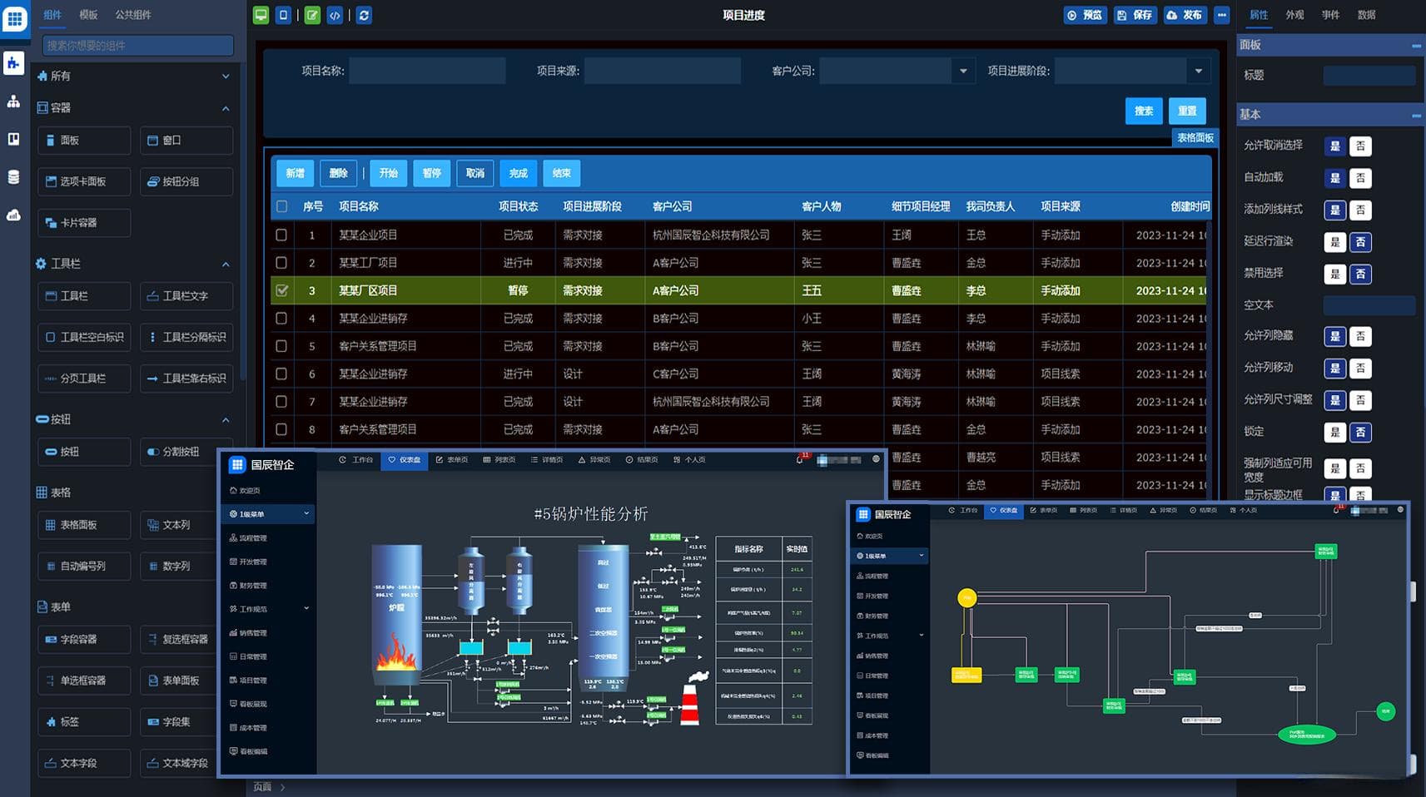
Task: Tick the table header select-all checkbox
Action: click(x=281, y=206)
